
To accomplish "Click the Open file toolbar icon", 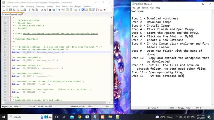I will click(7, 10).
